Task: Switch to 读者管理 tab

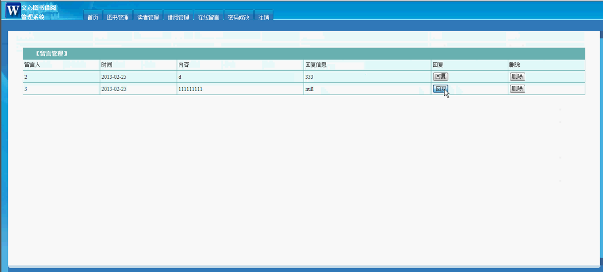Action: click(x=148, y=17)
